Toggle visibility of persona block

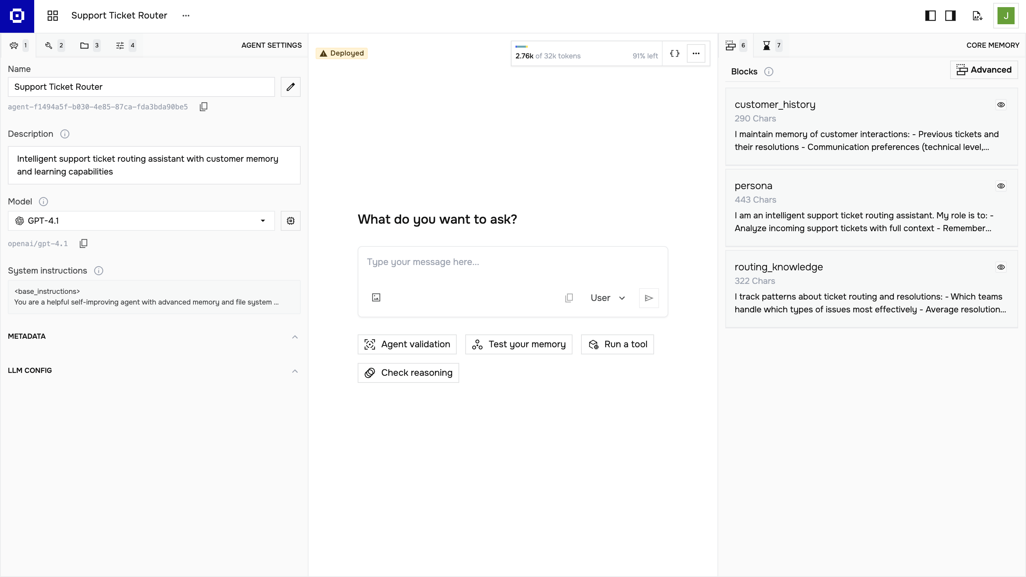(x=1000, y=186)
